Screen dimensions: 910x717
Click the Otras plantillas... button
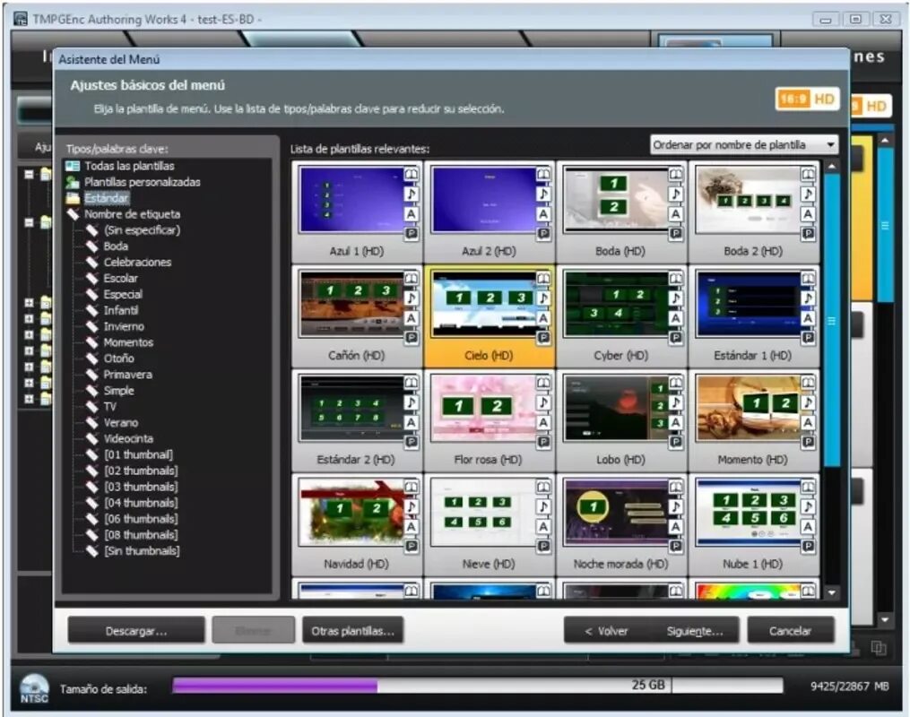(353, 631)
